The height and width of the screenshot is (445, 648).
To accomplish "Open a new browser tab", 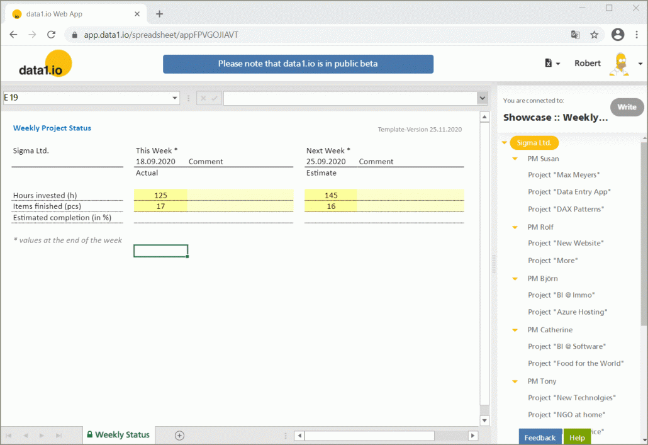I will [160, 14].
